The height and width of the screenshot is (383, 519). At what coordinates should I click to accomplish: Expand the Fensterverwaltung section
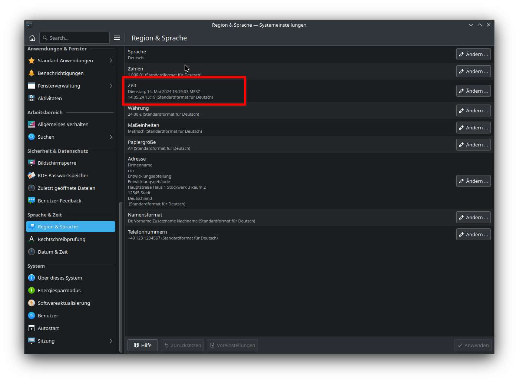(110, 86)
